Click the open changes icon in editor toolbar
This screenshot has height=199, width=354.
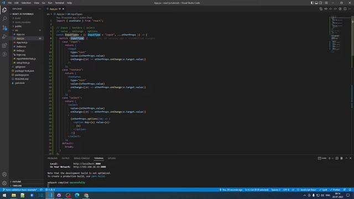[321, 9]
